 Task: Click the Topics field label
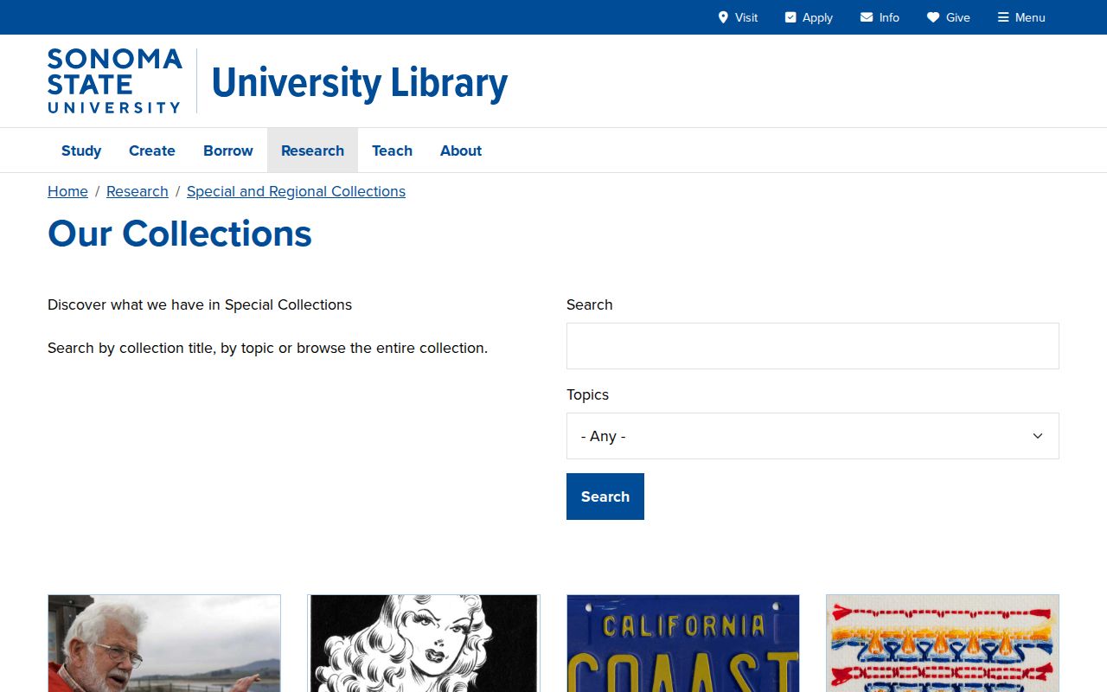click(587, 394)
